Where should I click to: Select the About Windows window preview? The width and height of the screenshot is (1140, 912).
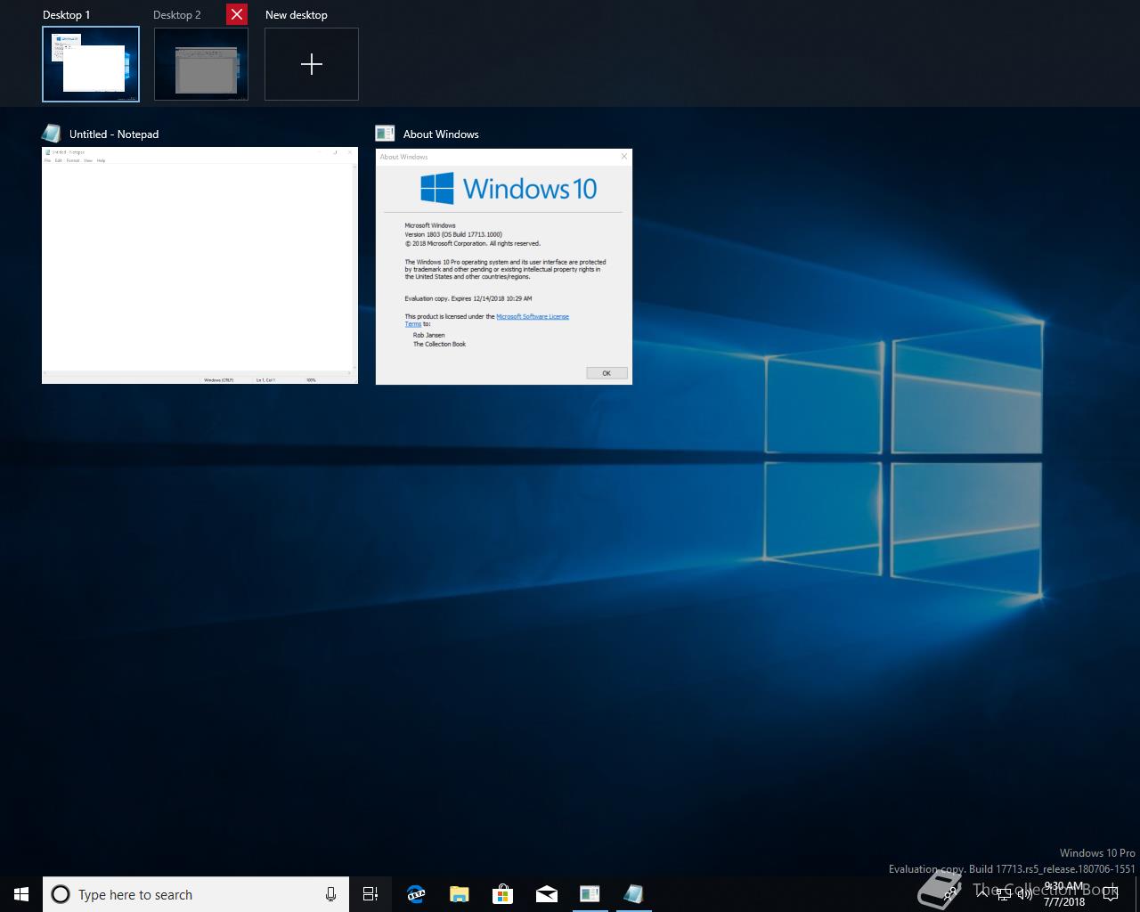tap(504, 266)
